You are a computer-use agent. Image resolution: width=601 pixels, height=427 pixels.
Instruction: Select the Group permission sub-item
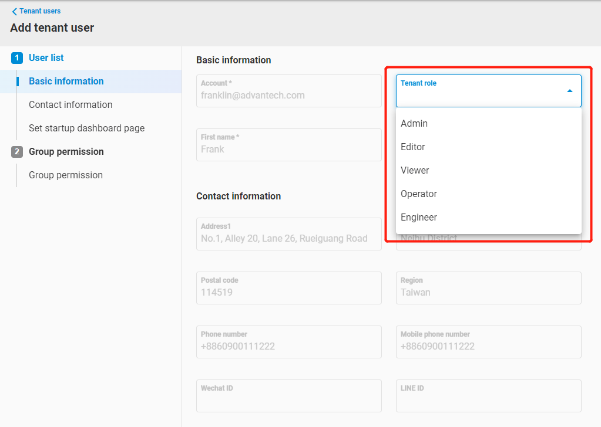pos(66,175)
